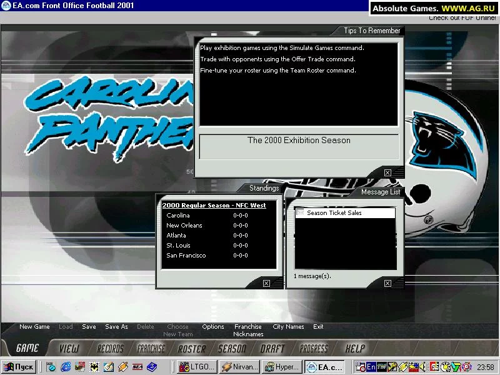
Task: Open the City Names command
Action: (288, 327)
